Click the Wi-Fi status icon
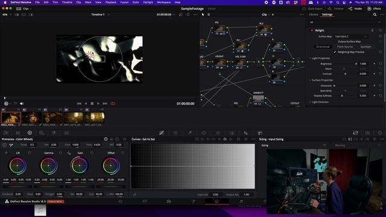The width and height of the screenshot is (386, 217). tap(331, 2)
